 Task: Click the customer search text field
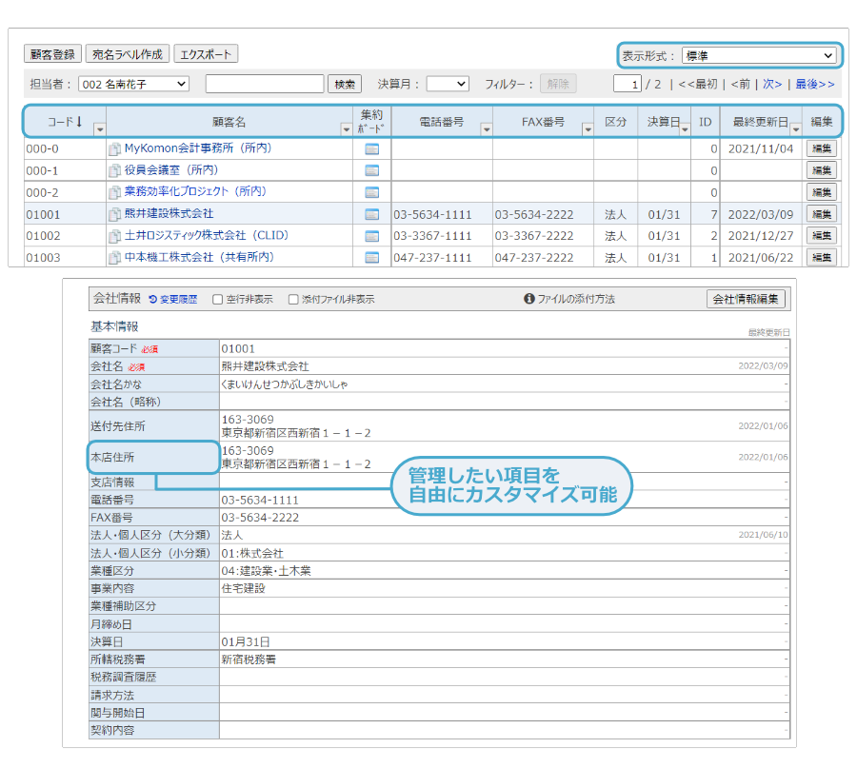[265, 84]
